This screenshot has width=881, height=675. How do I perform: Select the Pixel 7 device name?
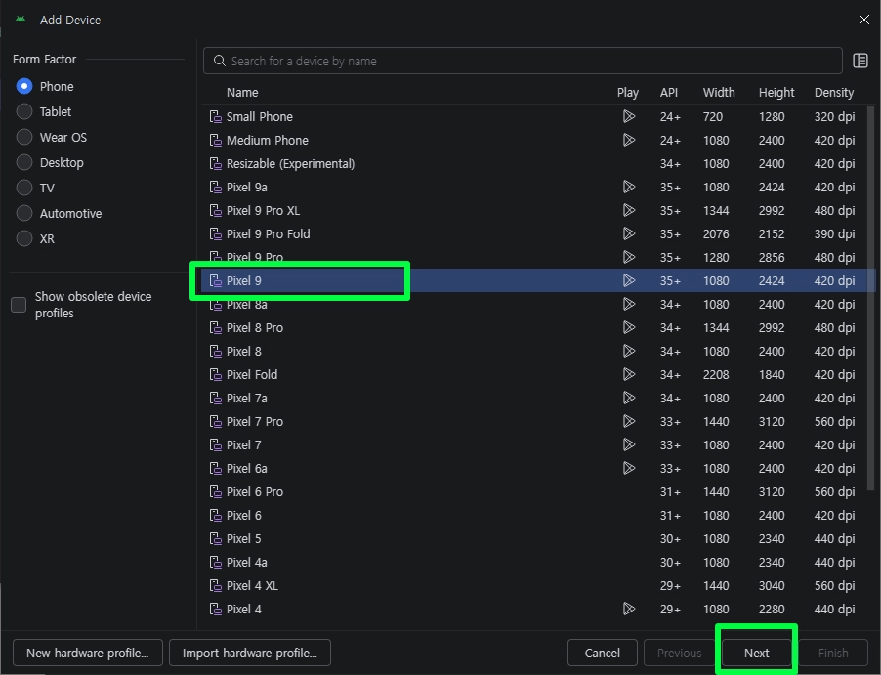pos(244,445)
